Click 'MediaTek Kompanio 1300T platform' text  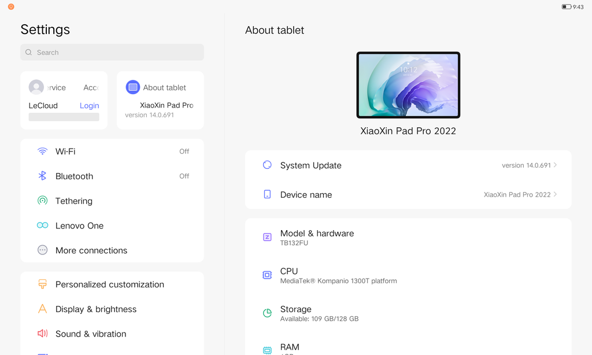pyautogui.click(x=338, y=280)
